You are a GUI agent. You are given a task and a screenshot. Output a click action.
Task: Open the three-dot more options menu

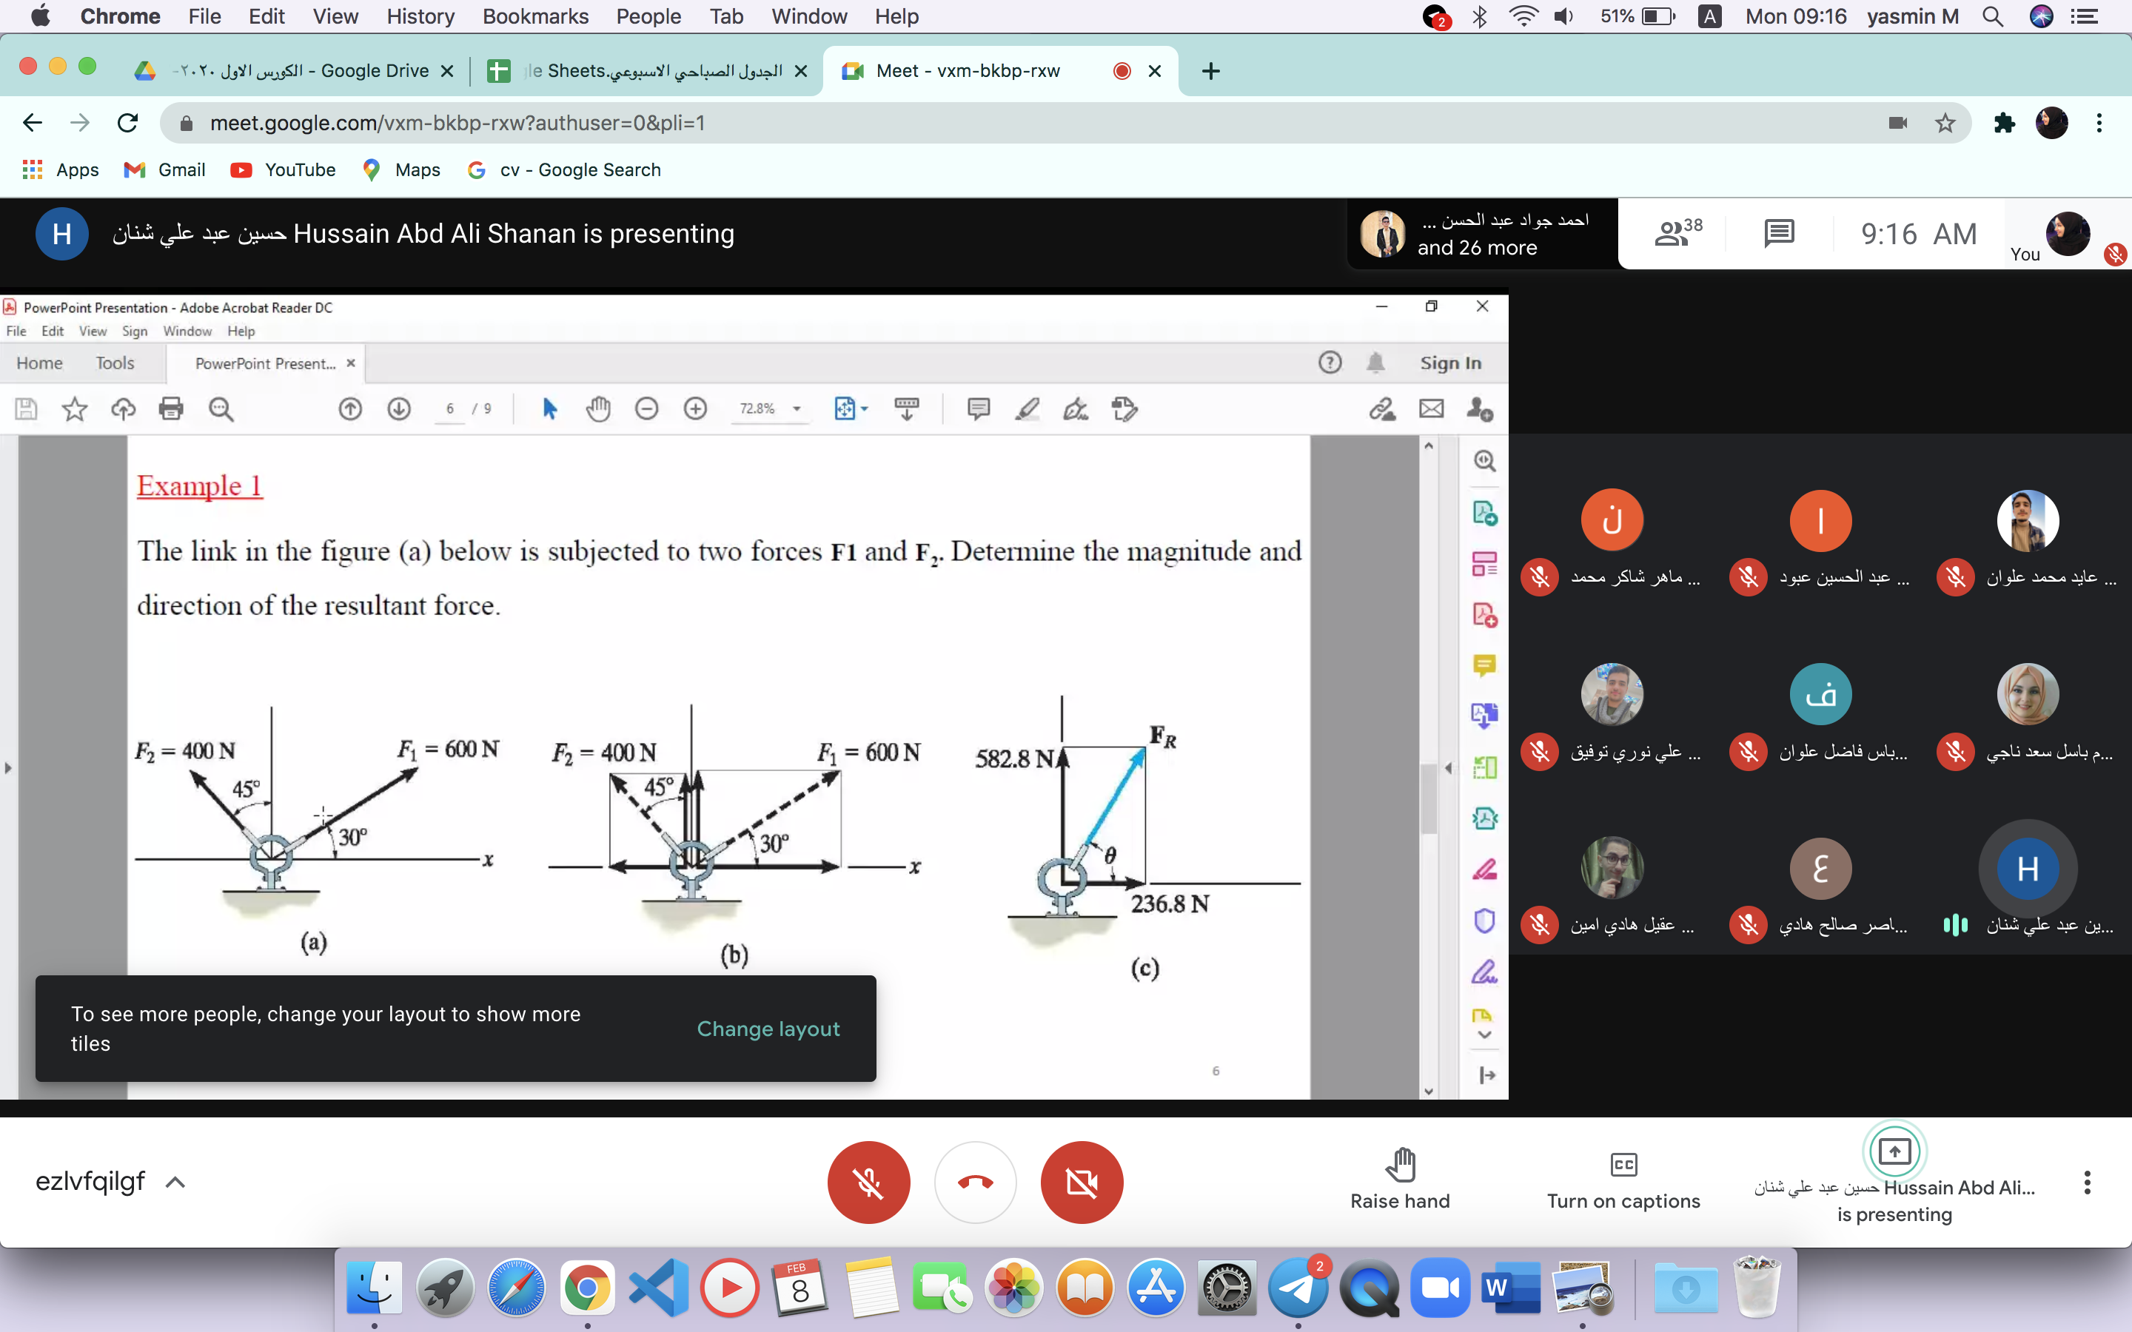[2086, 1183]
